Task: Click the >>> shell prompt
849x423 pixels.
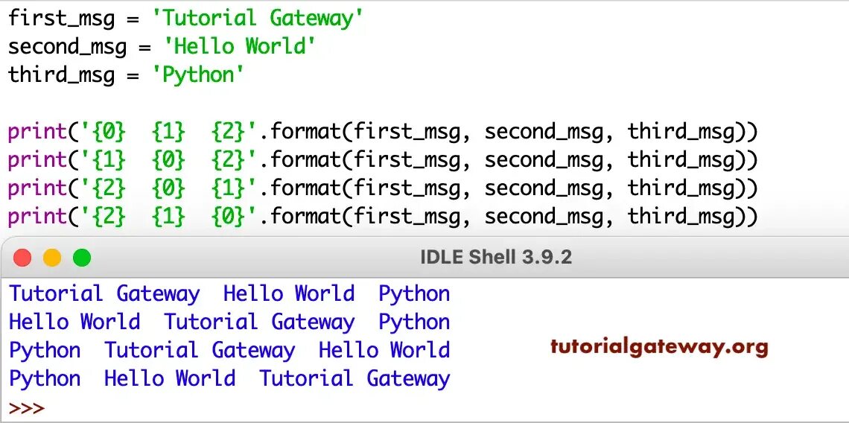Action: tap(27, 408)
